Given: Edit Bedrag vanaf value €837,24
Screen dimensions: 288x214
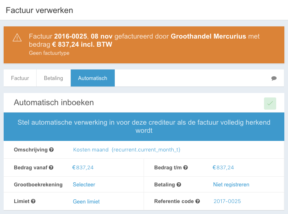Looking at the screenshot, I should pyautogui.click(x=83, y=167).
